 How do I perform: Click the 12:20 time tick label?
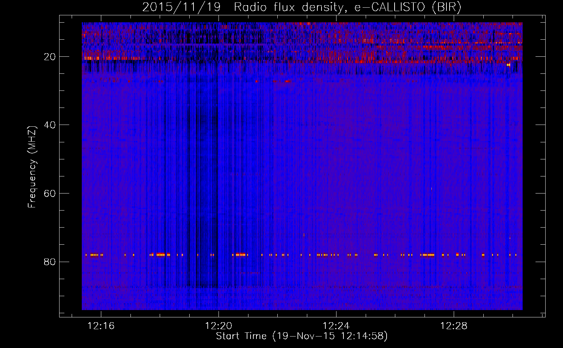coord(219,326)
